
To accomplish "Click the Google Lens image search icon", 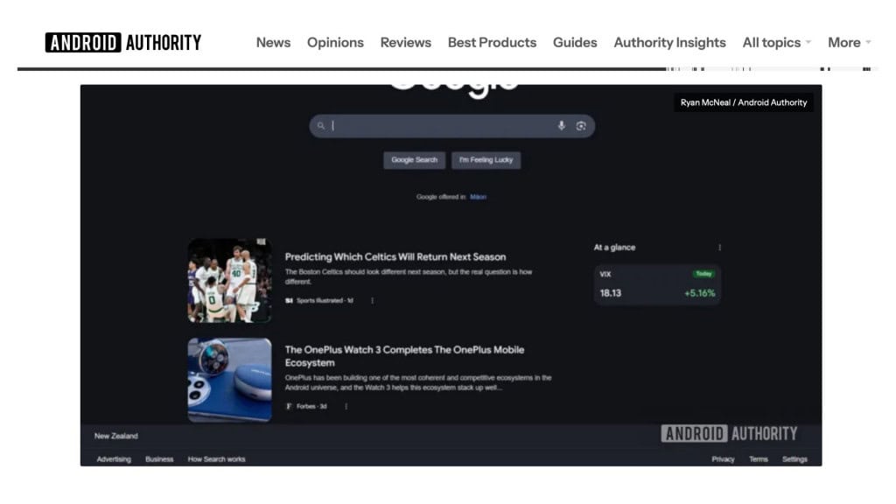I will click(x=581, y=126).
